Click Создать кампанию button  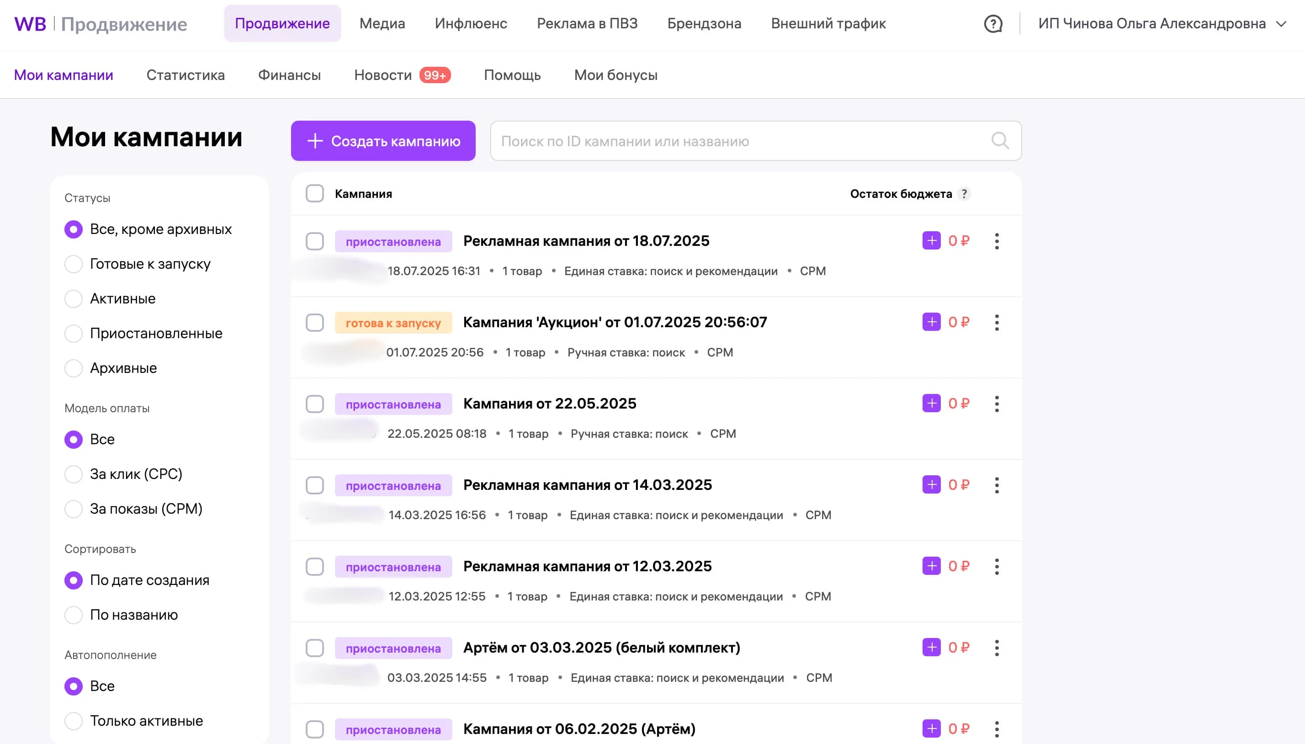(383, 141)
